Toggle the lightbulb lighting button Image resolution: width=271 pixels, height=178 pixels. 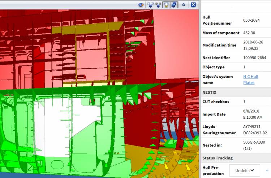point(166,5)
